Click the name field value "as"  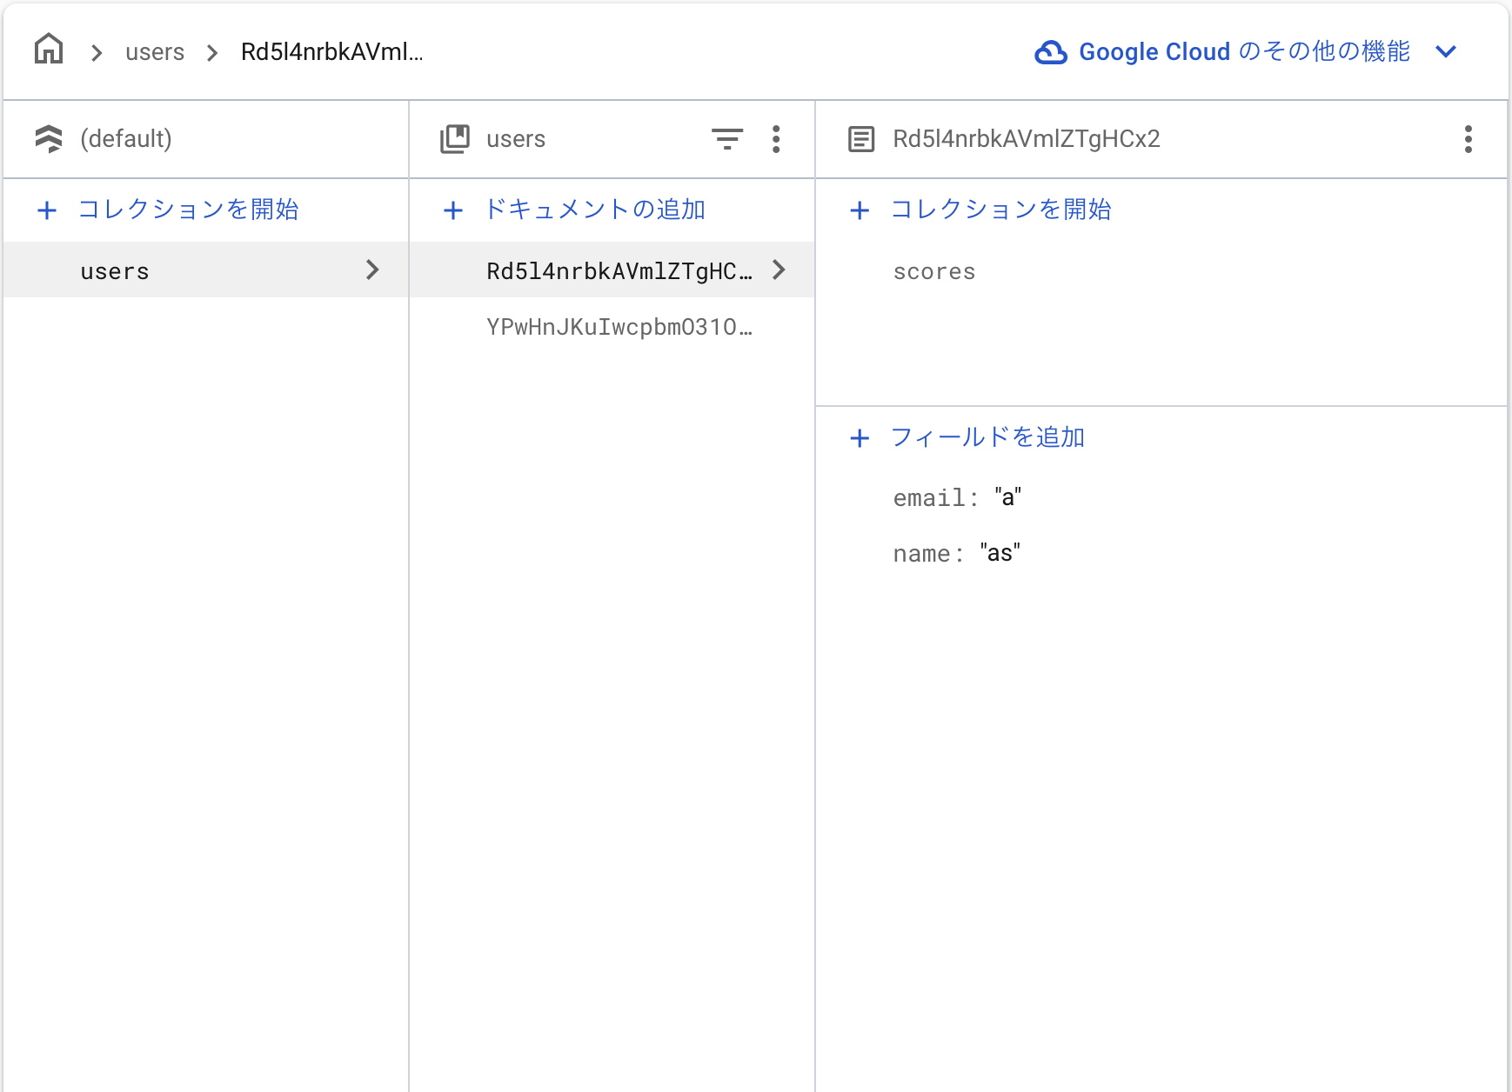1000,553
